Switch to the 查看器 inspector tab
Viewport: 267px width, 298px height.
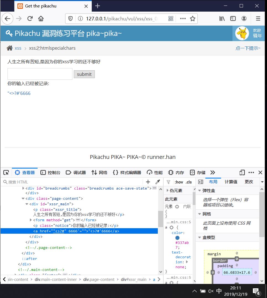coord(25,172)
